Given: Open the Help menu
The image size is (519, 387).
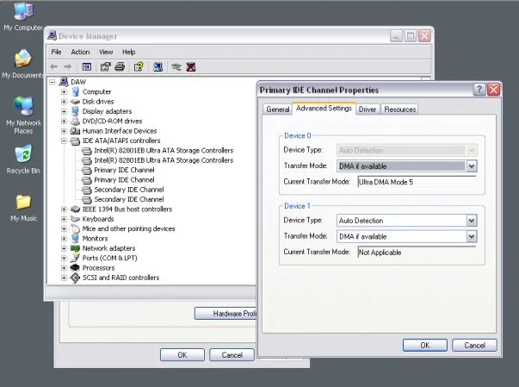Looking at the screenshot, I should (x=129, y=52).
